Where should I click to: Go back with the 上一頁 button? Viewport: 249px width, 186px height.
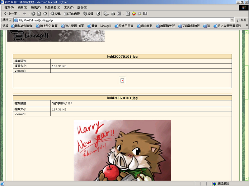[x=11, y=14]
